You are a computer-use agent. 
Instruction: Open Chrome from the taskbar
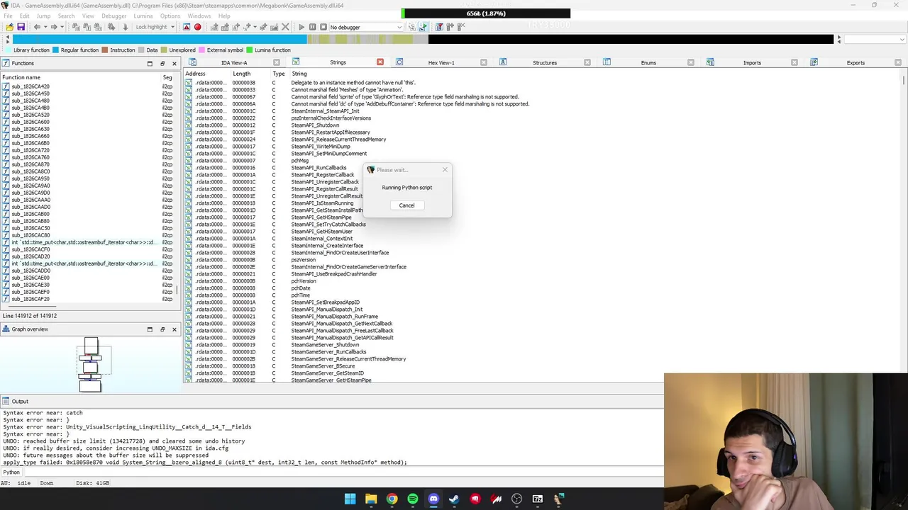point(392,499)
